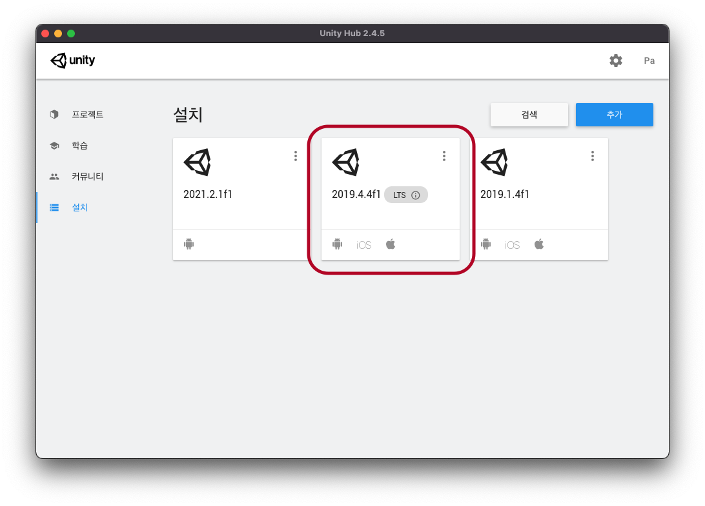Click the Android icon on 2021.2.1f1 card
The image size is (705, 506).
(189, 244)
